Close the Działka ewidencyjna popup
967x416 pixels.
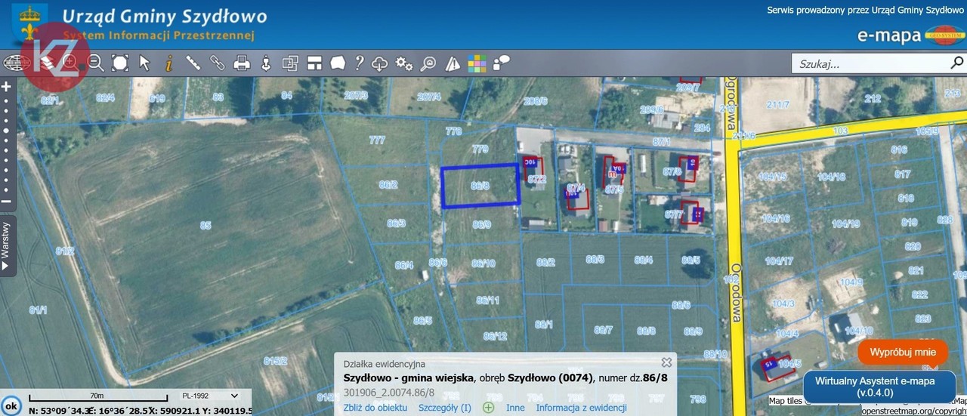(x=666, y=362)
